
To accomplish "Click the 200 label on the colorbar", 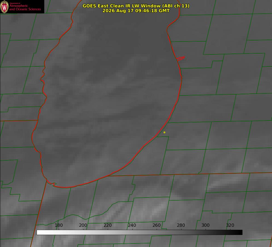I will click(83, 225).
